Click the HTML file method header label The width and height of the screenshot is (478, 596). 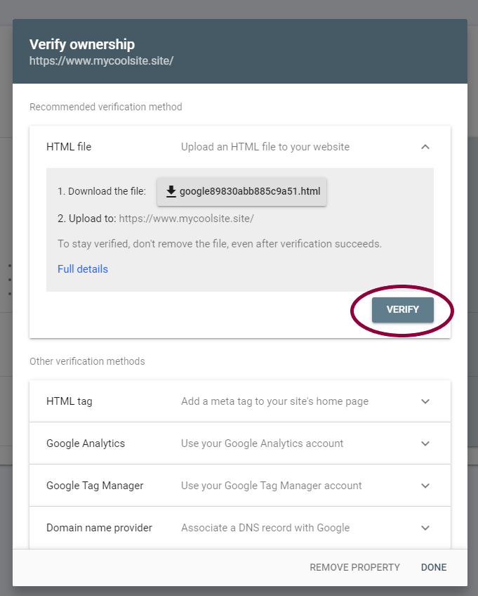[69, 147]
